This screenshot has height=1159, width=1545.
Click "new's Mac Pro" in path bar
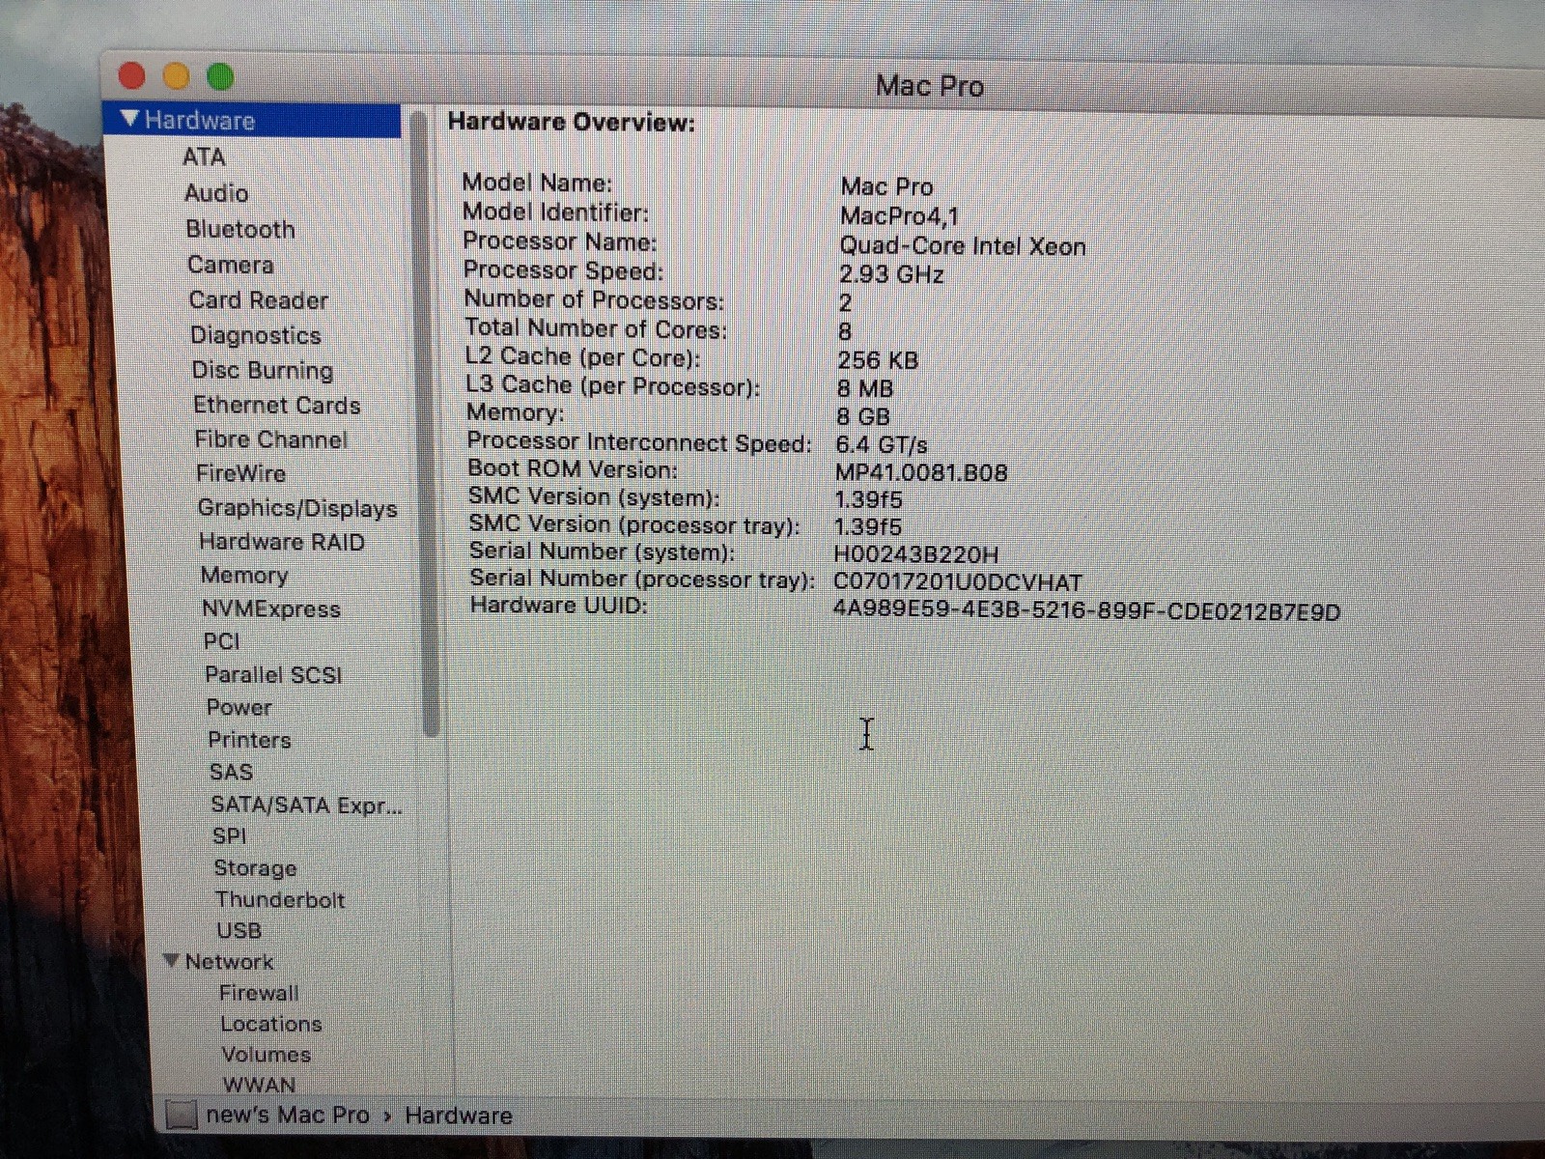tap(288, 1115)
